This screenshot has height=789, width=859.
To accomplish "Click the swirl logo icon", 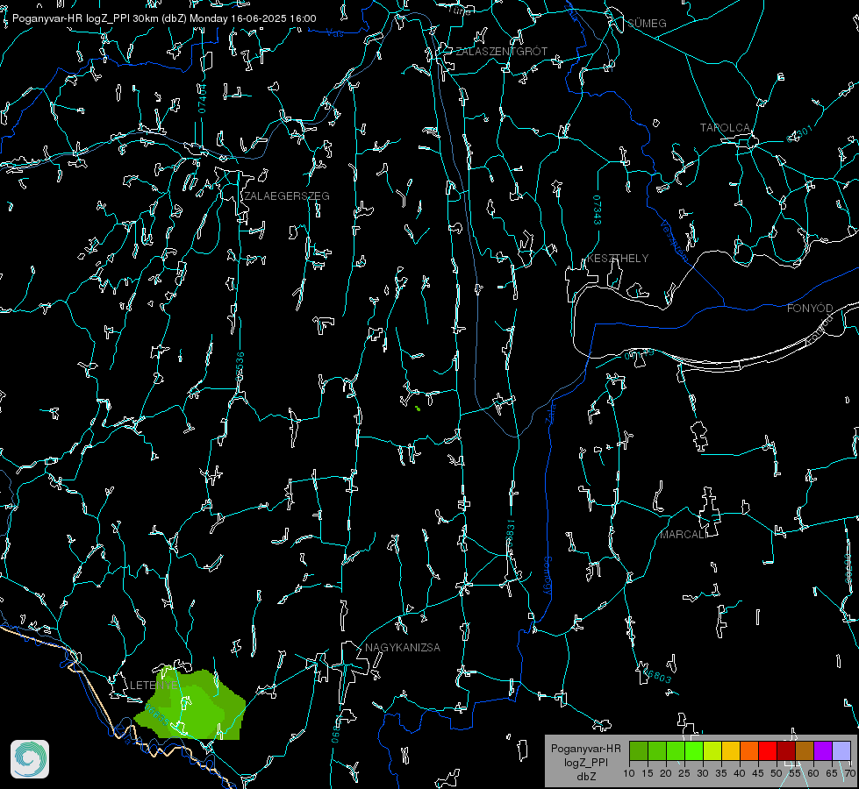I will tap(30, 759).
